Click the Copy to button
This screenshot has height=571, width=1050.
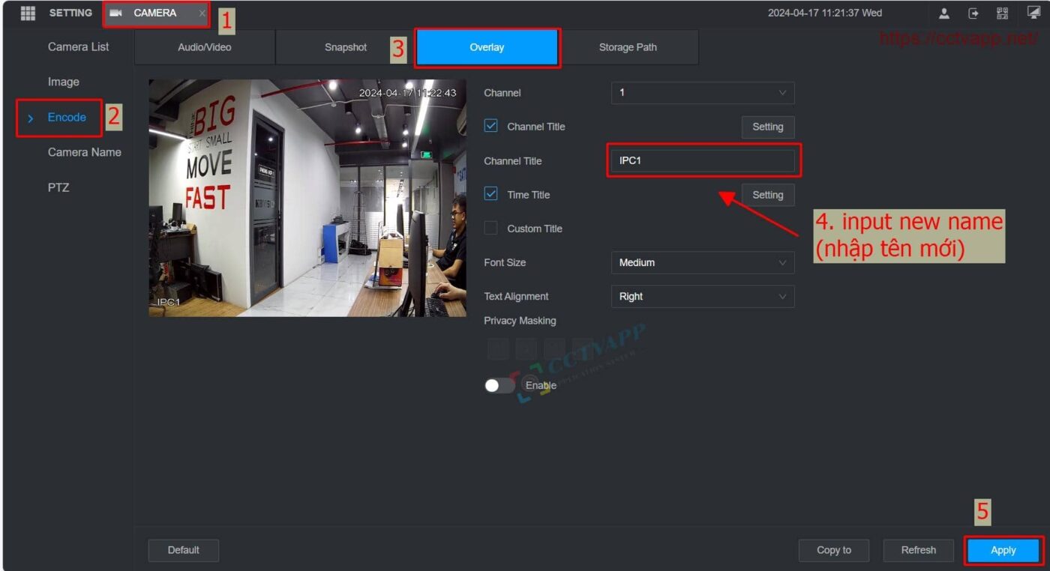pyautogui.click(x=833, y=549)
